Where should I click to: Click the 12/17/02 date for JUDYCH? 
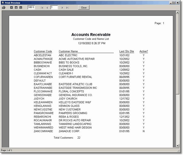coord(124,99)
